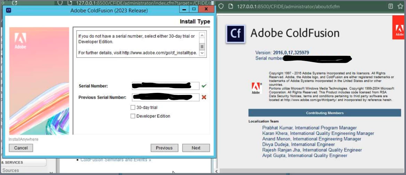Click the aboutcf.cfm URL in the right browser
Image resolution: width=406 pixels, height=175 pixels.
(x=288, y=7)
